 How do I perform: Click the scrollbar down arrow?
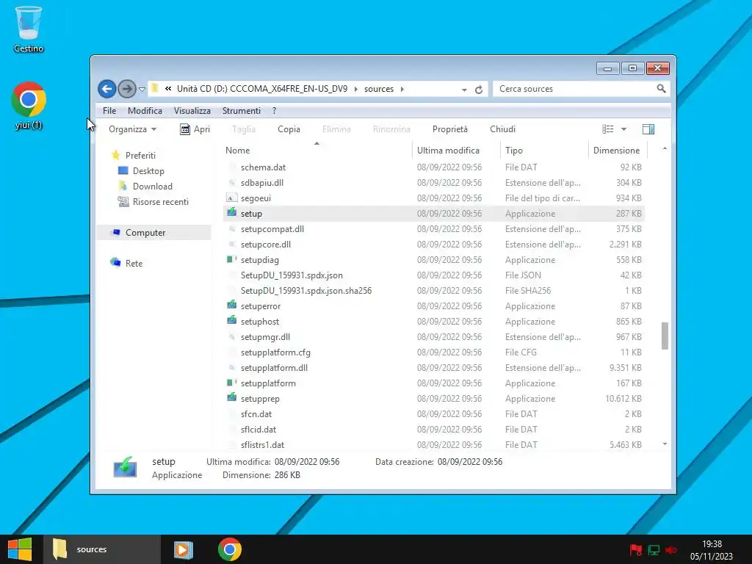pos(665,444)
